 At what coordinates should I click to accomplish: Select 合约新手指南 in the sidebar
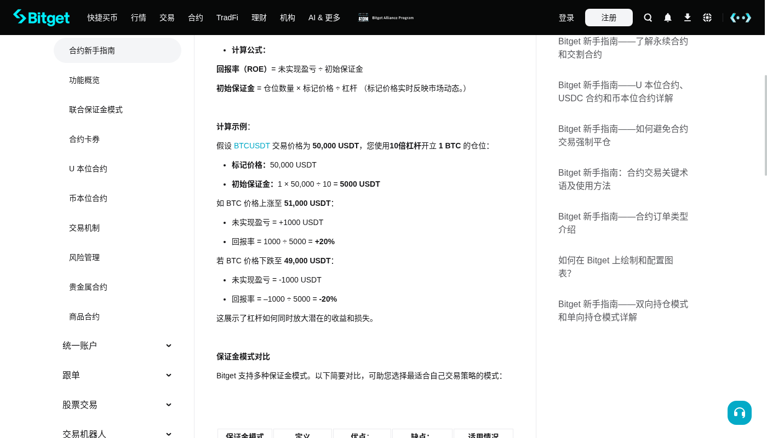click(x=117, y=50)
